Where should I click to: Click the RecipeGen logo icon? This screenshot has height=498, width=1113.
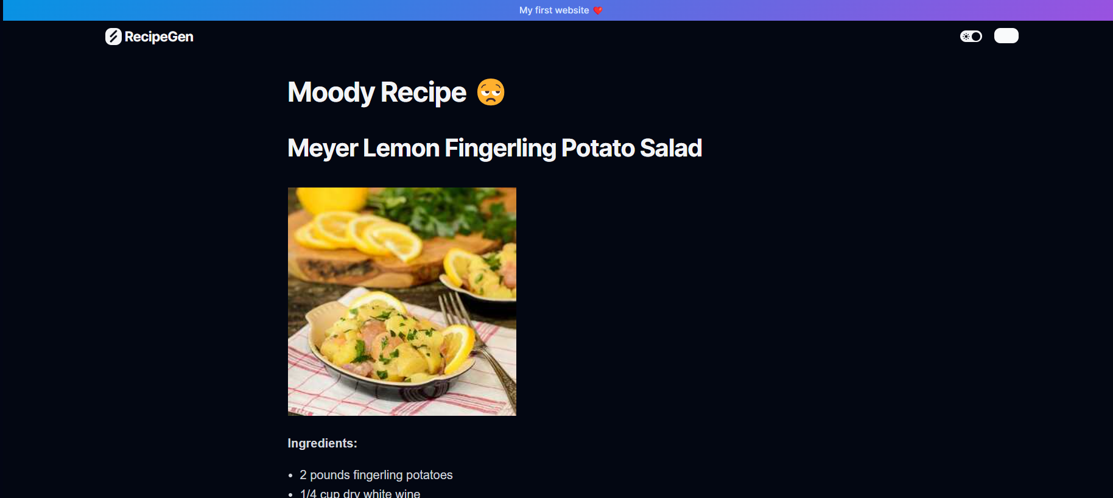(x=113, y=37)
